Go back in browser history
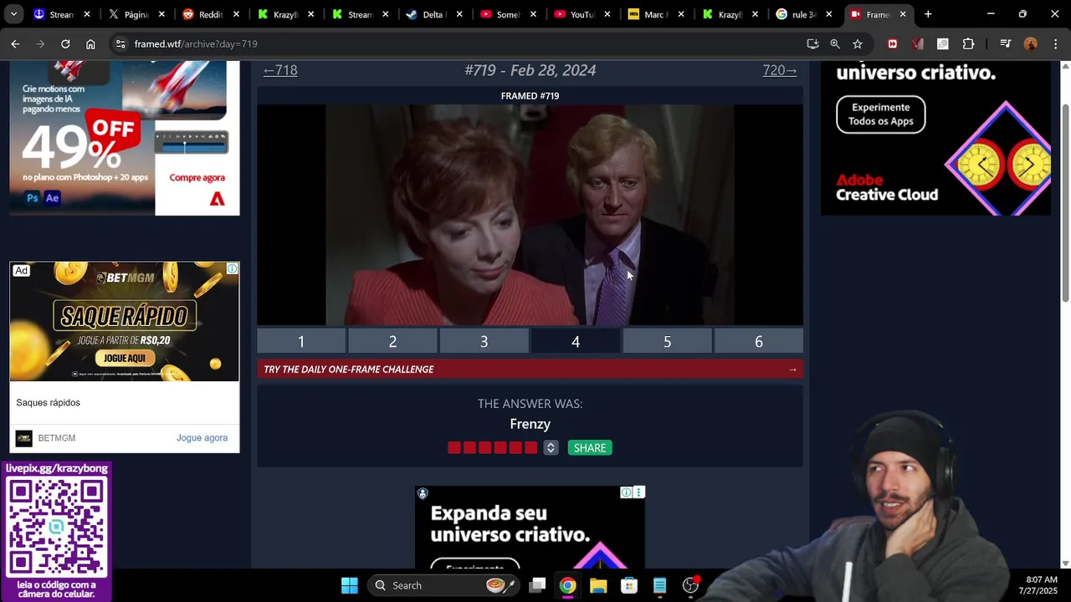Screen dimensions: 1071x602 [x=15, y=43]
